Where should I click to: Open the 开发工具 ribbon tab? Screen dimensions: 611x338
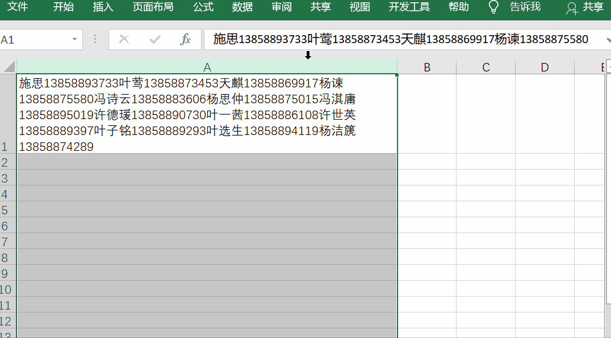click(x=408, y=7)
